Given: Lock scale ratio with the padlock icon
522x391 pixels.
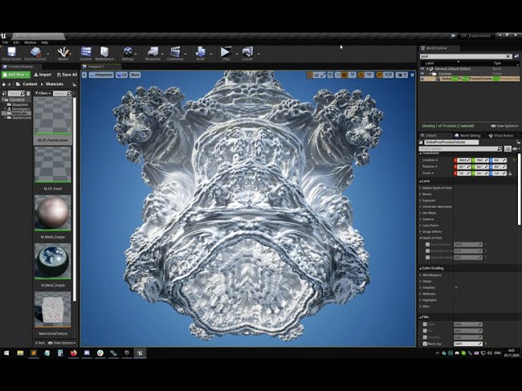Looking at the screenshot, I should [510, 174].
